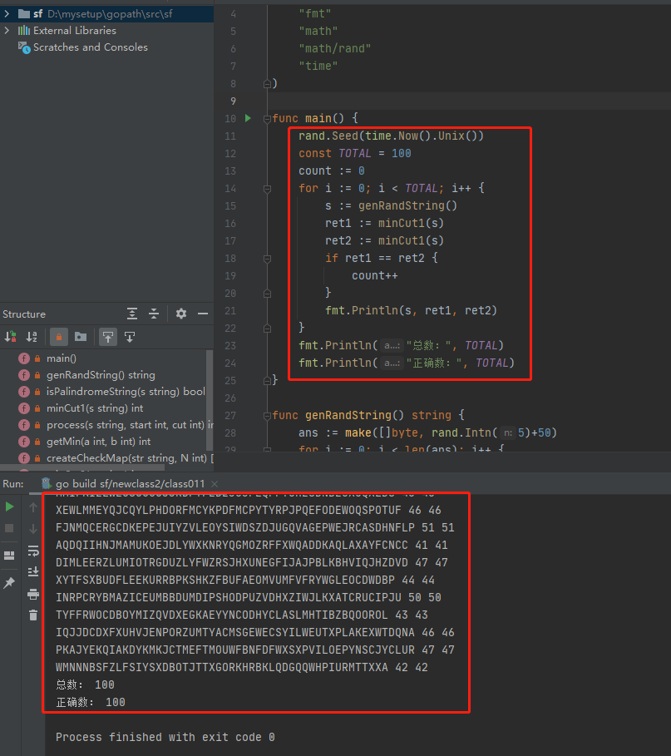Open Scratches and Consoles
The image size is (671, 756).
[90, 47]
